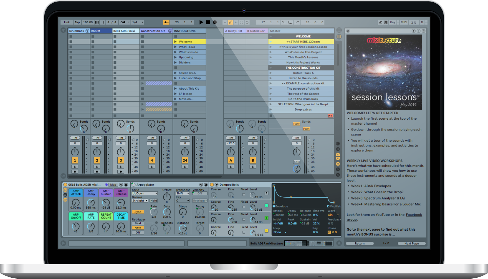The height and width of the screenshot is (279, 488).
Task: Select the INSTRUCTIONS track header
Action: [189, 31]
